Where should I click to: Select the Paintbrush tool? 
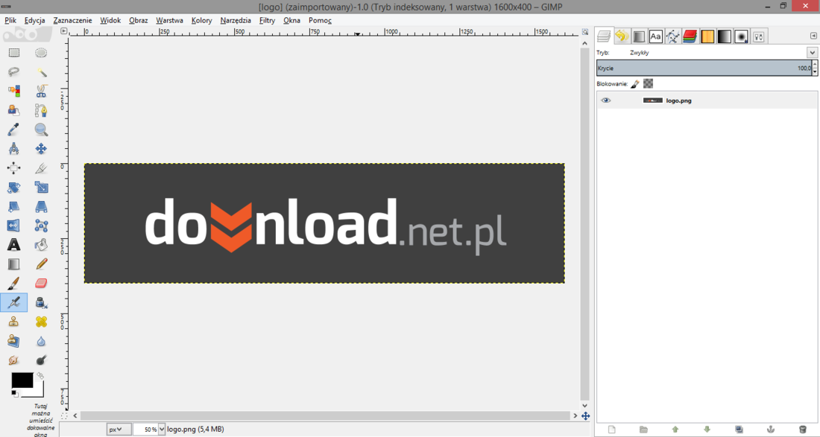tap(13, 284)
